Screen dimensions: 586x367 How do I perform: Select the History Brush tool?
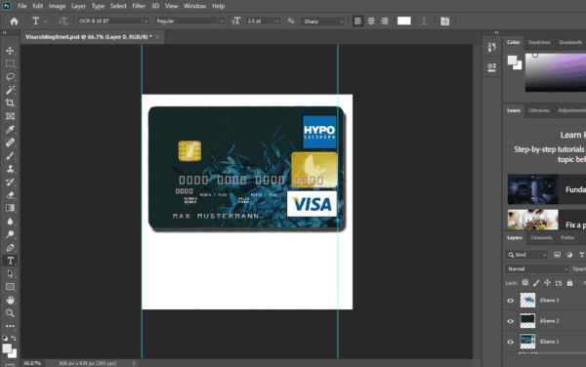click(10, 182)
